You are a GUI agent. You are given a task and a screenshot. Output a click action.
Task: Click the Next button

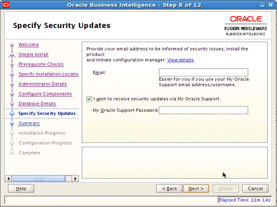click(x=196, y=189)
